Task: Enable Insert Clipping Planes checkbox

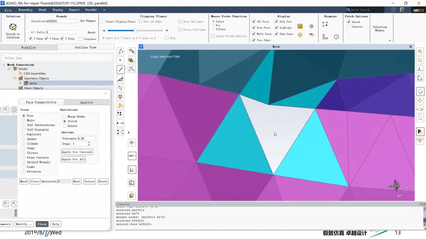Action: pyautogui.click(x=103, y=21)
